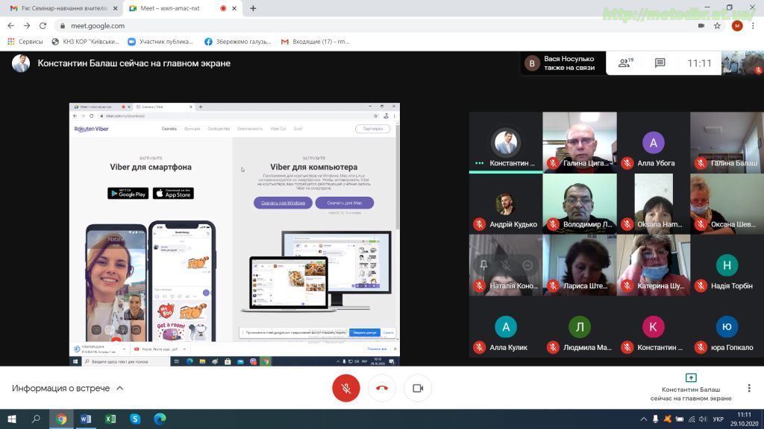Switch the УКР keyboard language indicator
The height and width of the screenshot is (429, 764).
[718, 419]
